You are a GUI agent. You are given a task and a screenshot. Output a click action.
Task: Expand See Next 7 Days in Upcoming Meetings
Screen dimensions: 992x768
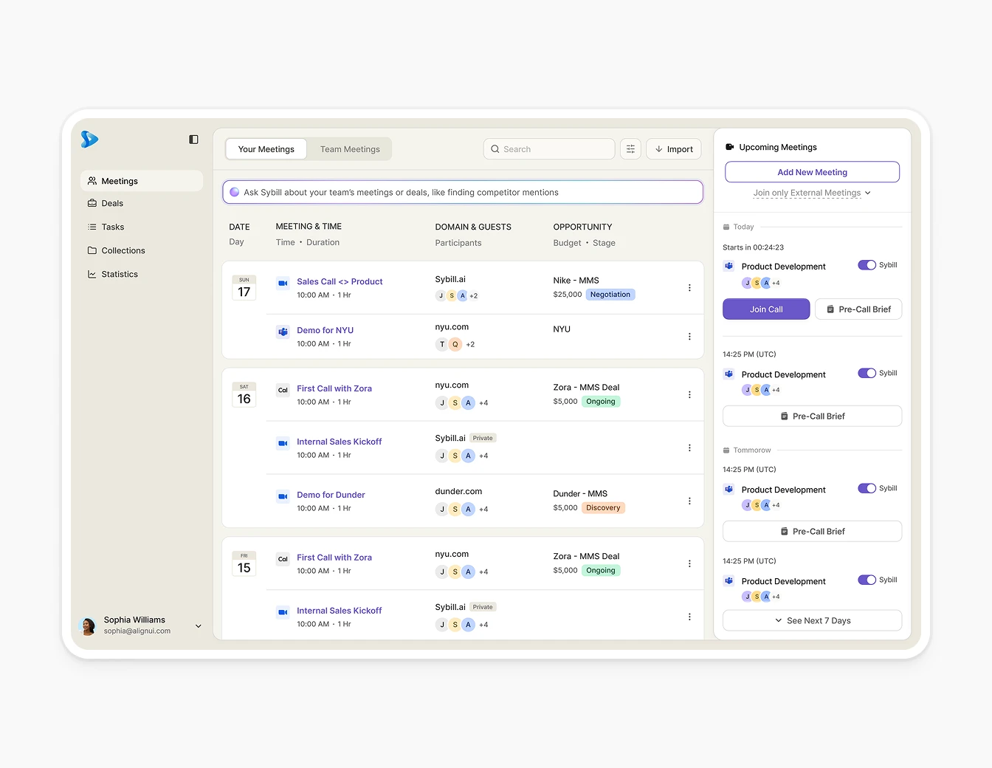(x=811, y=620)
